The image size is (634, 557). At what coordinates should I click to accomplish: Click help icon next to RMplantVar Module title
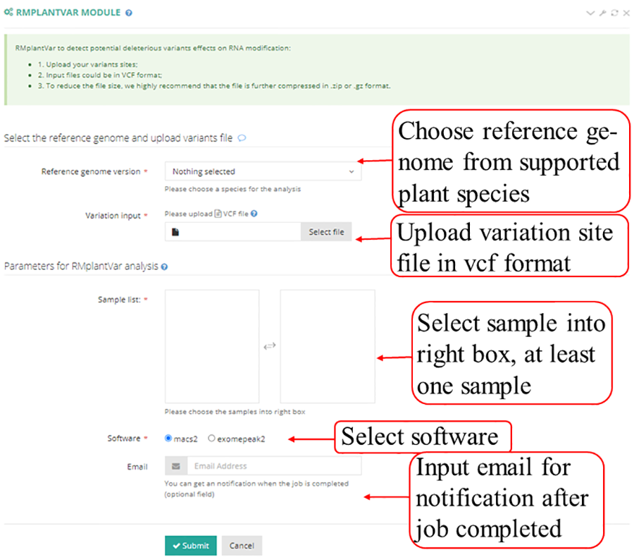coord(128,13)
